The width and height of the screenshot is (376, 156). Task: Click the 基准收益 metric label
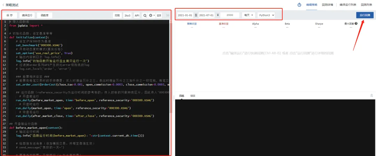click(224, 24)
